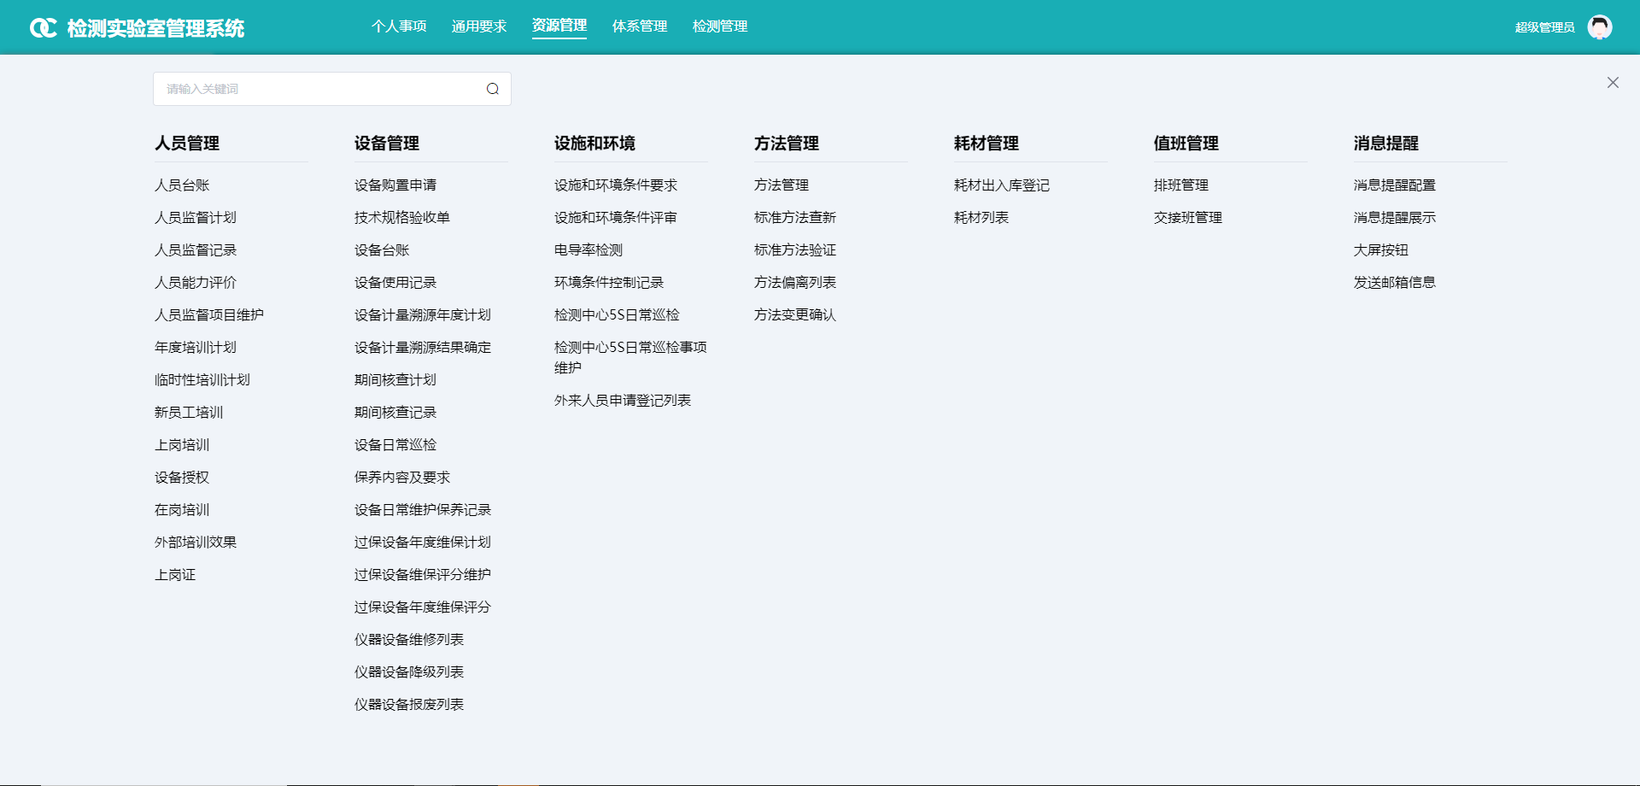Open 发送邮箱信息 link
Viewport: 1640px width, 786px height.
click(x=1395, y=283)
